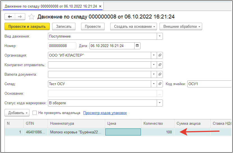The height and width of the screenshot is (153, 233).
Task: Open Склад record with the open icon
Action: pyautogui.click(x=160, y=84)
